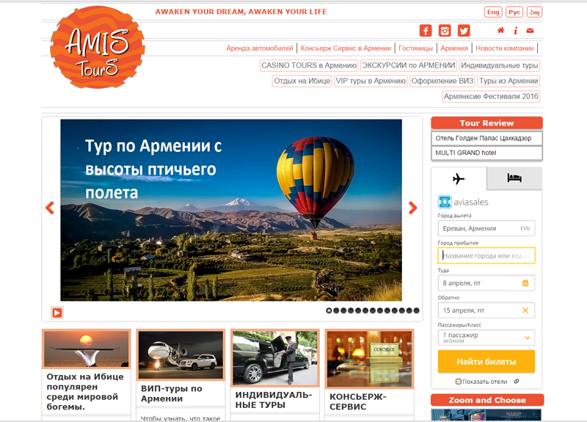587x422 pixels.
Task: Clear return date with X icon
Action: [x=525, y=310]
